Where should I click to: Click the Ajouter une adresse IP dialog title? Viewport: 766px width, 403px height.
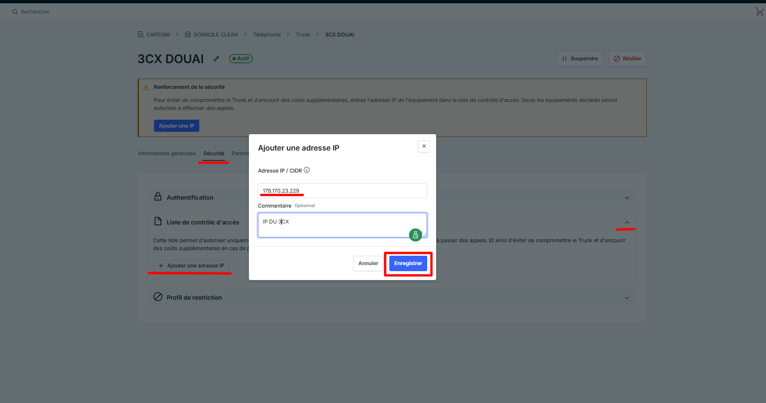tap(299, 148)
